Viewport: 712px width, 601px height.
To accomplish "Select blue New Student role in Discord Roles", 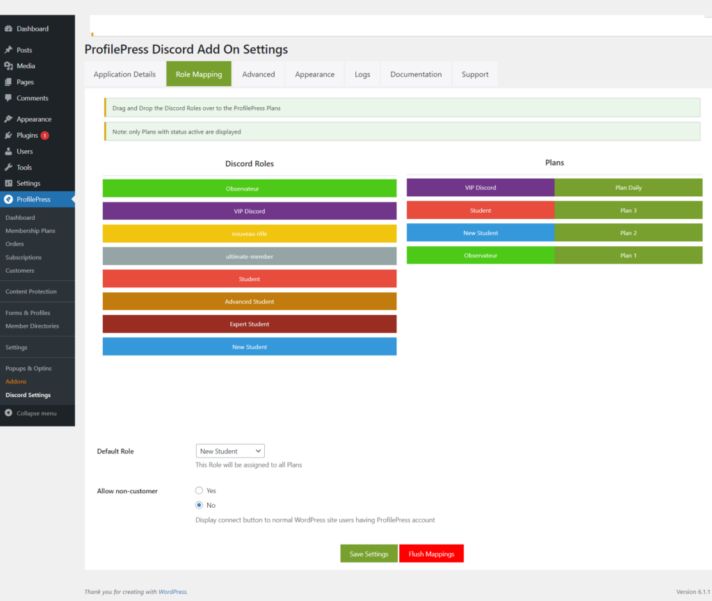I will coord(250,346).
